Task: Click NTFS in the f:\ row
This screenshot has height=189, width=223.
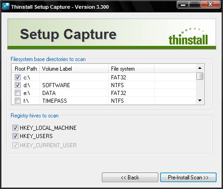Action: [x=117, y=101]
